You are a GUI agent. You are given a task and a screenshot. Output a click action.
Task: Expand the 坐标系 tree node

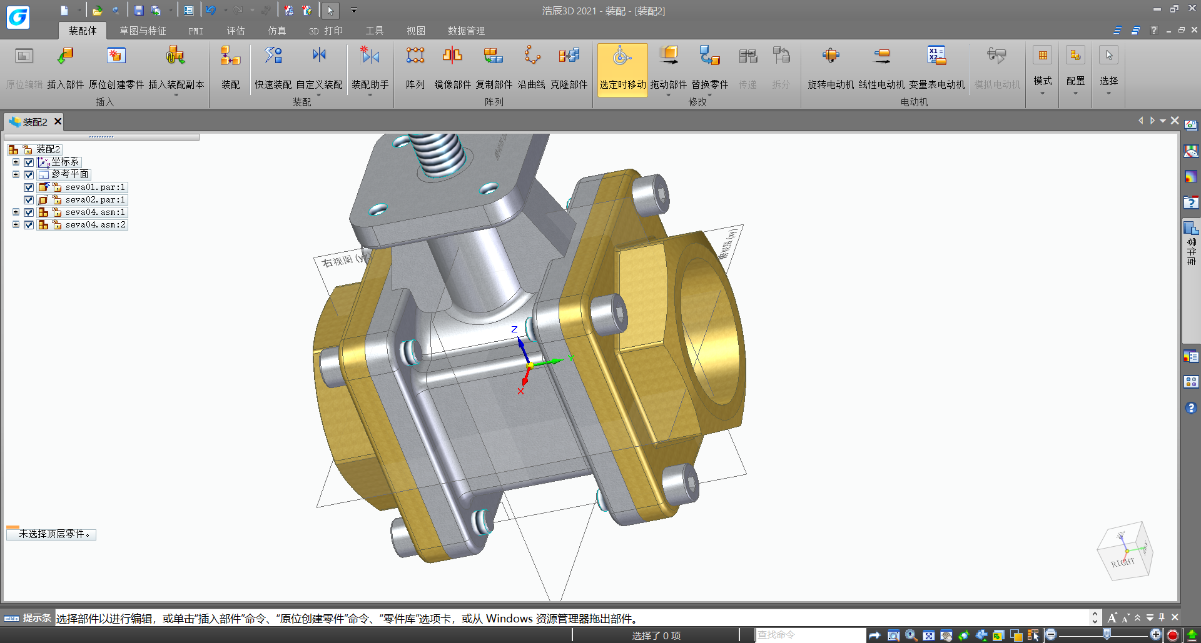[16, 162]
